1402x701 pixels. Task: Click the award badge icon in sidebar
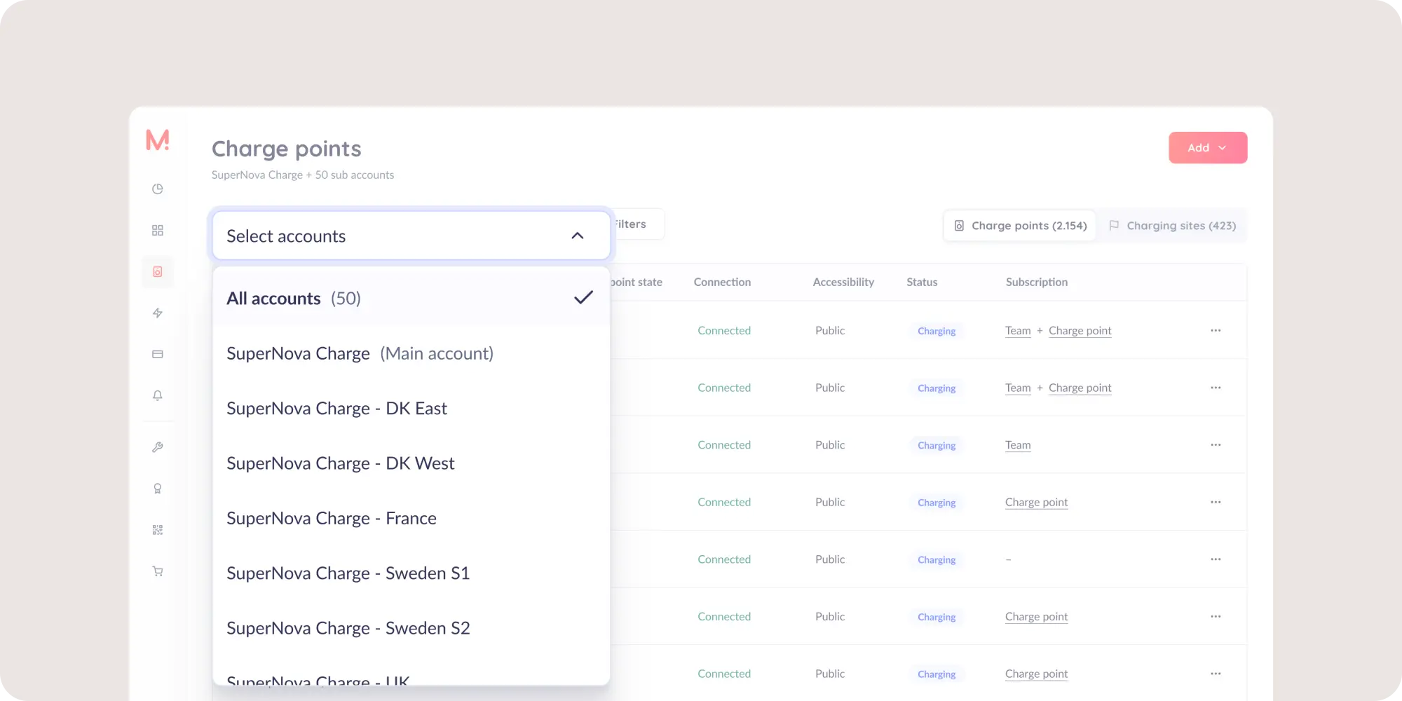pos(158,489)
